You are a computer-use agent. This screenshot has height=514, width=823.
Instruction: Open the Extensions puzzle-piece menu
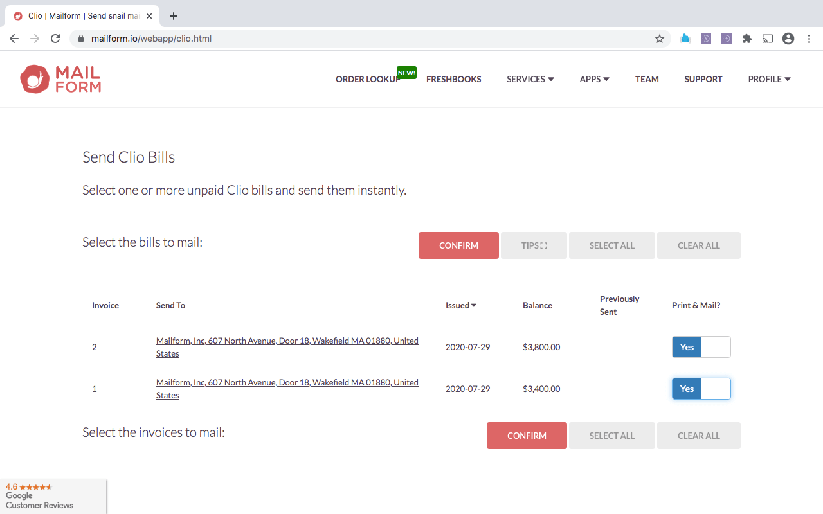click(747, 39)
